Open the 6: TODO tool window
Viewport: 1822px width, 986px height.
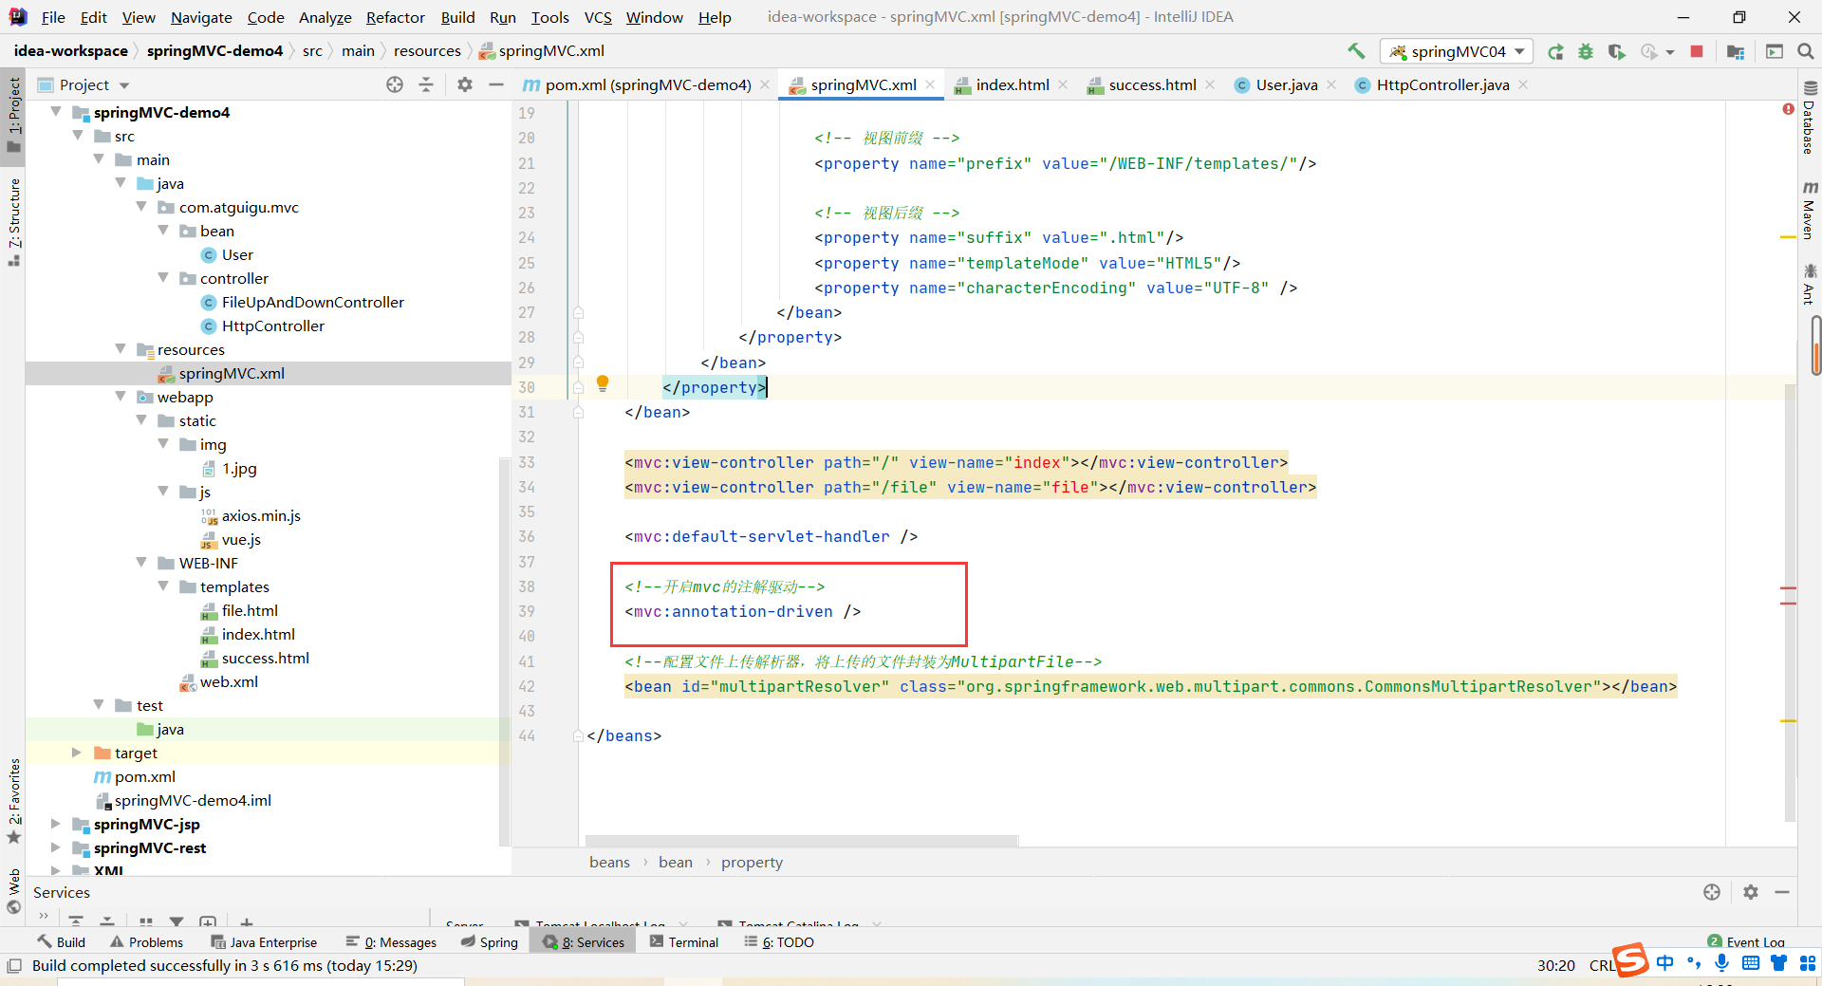coord(779,942)
